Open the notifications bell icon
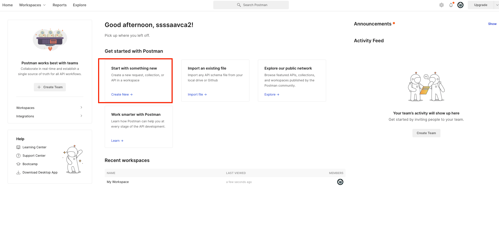 [x=451, y=5]
